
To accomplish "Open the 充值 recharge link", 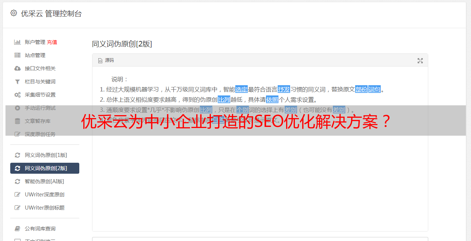I will click(52, 42).
